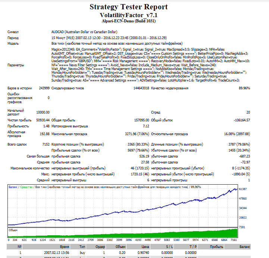This screenshot has height=258, width=269.
Task: Click the 'Спред' label
Action: click(156, 112)
